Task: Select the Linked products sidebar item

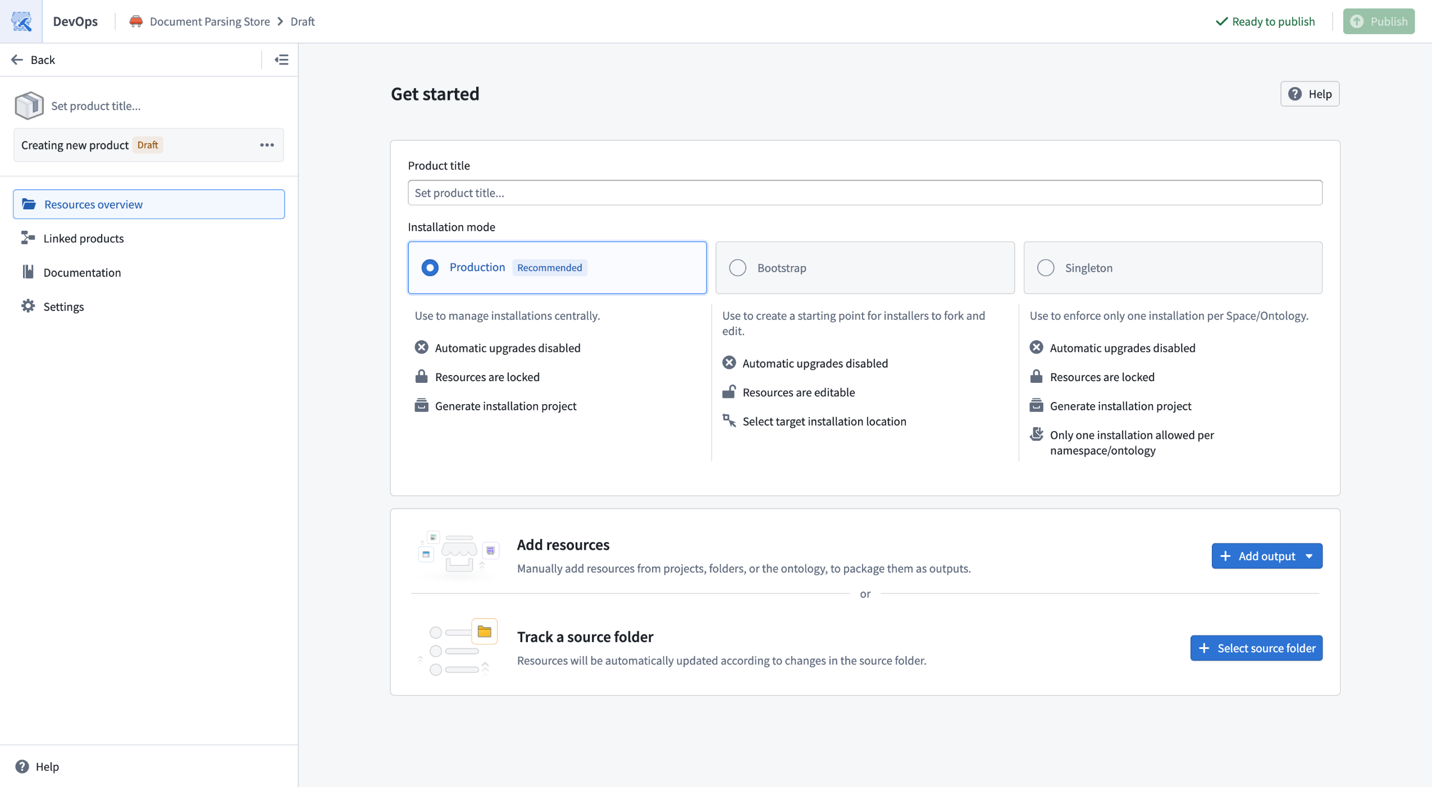Action: tap(84, 238)
